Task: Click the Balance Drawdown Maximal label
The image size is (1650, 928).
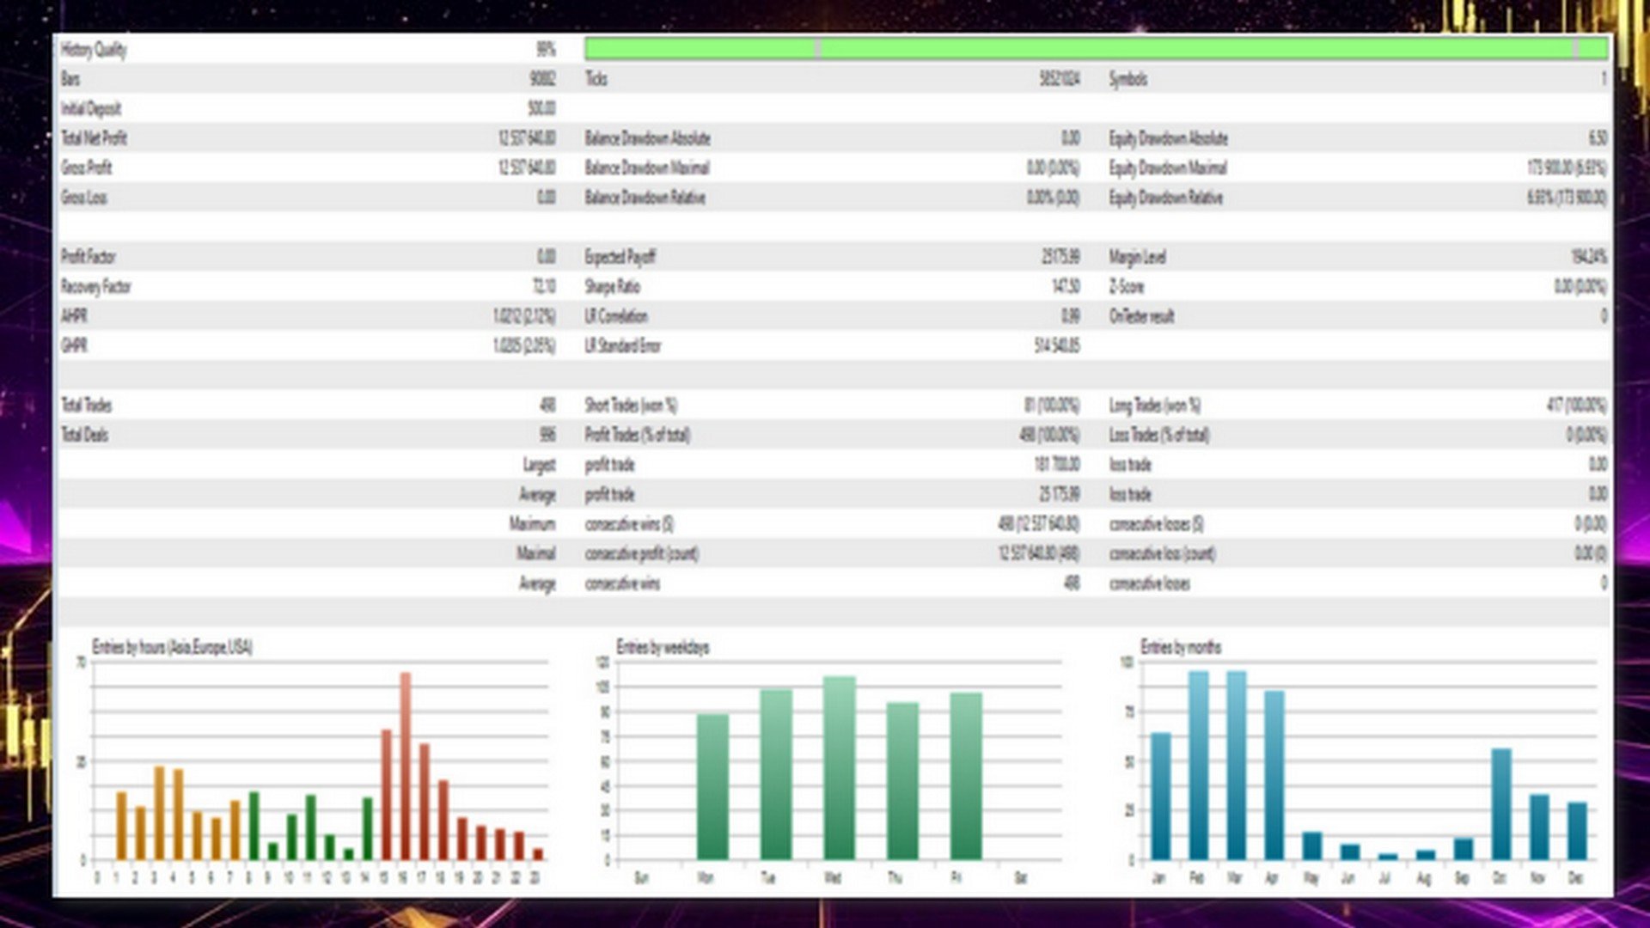Action: point(647,168)
